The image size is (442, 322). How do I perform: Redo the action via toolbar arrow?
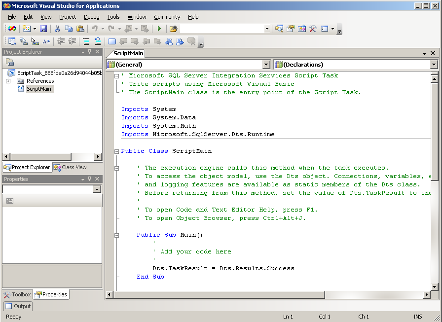pos(111,29)
